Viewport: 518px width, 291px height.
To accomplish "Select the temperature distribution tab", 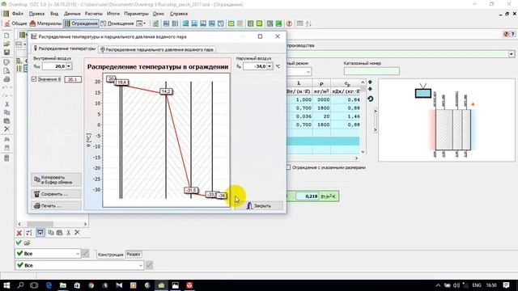I will click(65, 48).
